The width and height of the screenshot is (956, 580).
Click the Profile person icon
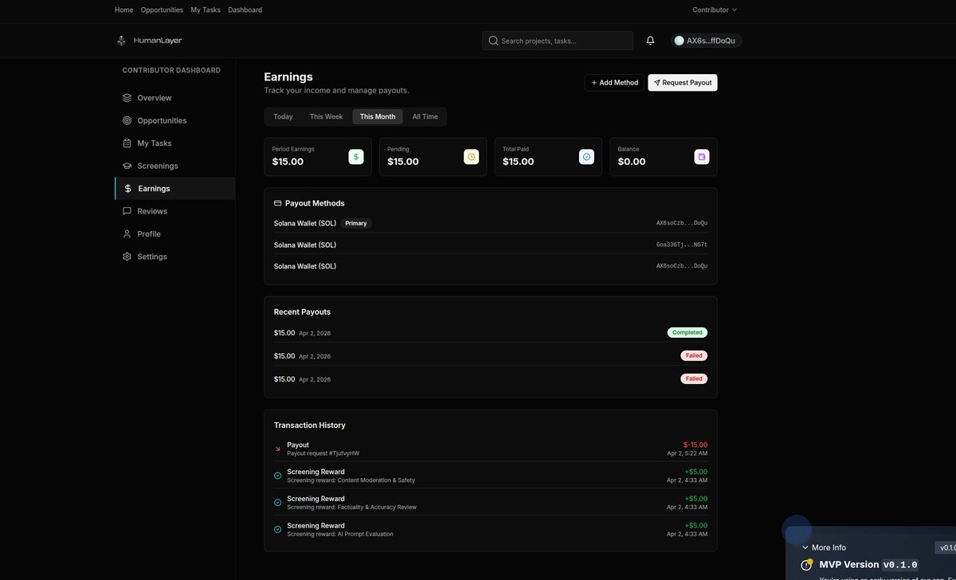click(x=127, y=234)
